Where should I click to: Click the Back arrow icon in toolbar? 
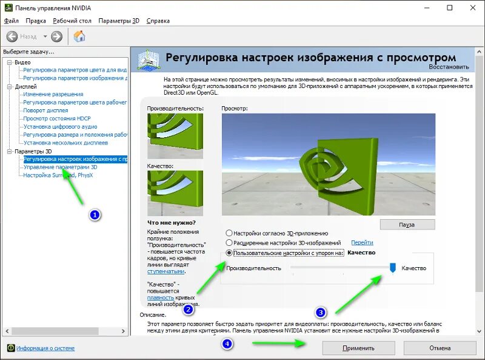12,36
